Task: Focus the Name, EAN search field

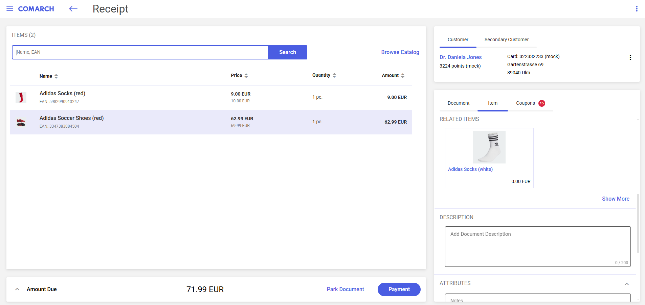Action: (x=140, y=52)
